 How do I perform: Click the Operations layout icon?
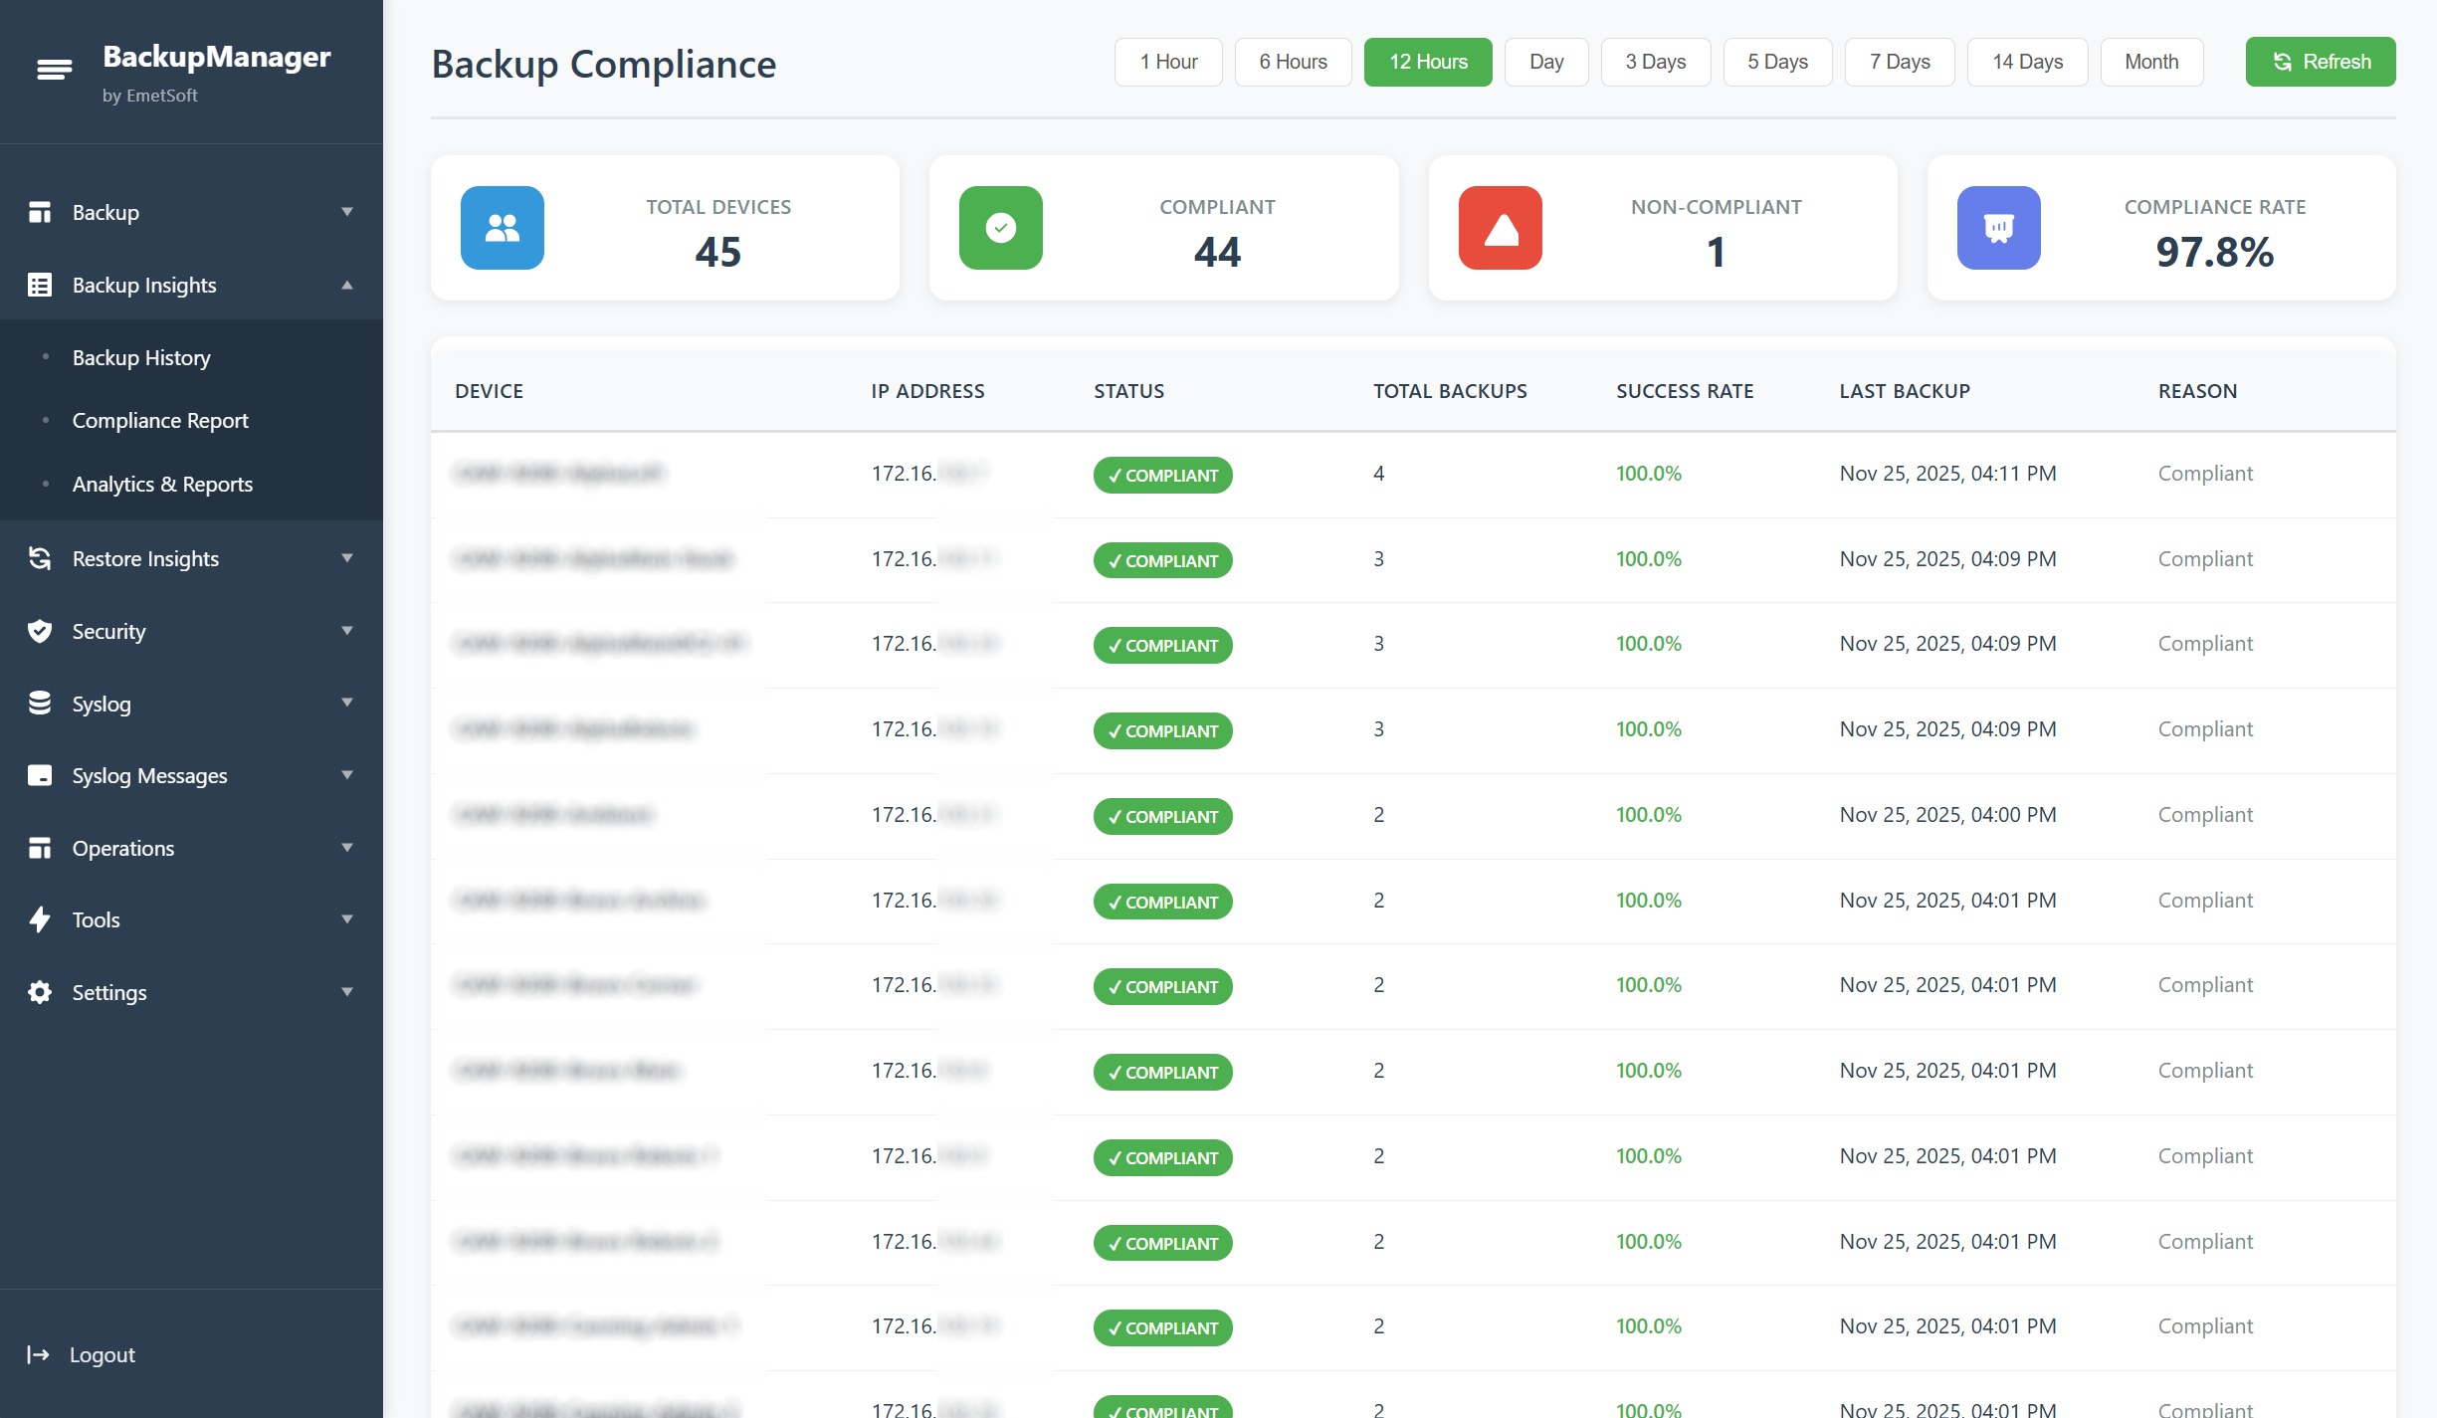point(40,848)
